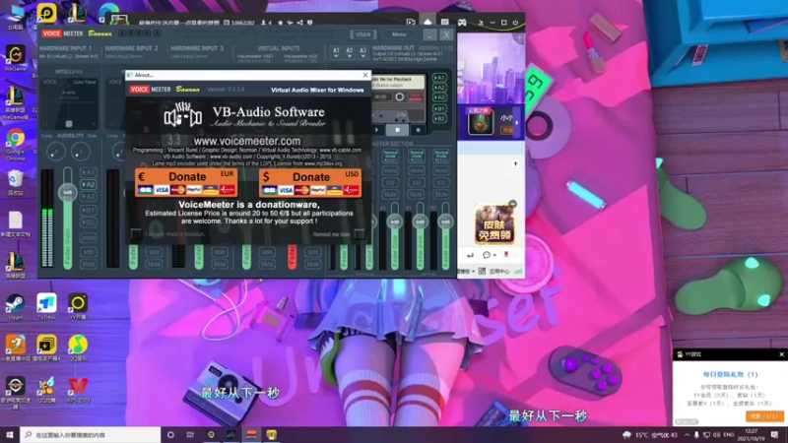Open the new text document on desktop
Viewport: 788px width, 443px height.
click(15, 223)
